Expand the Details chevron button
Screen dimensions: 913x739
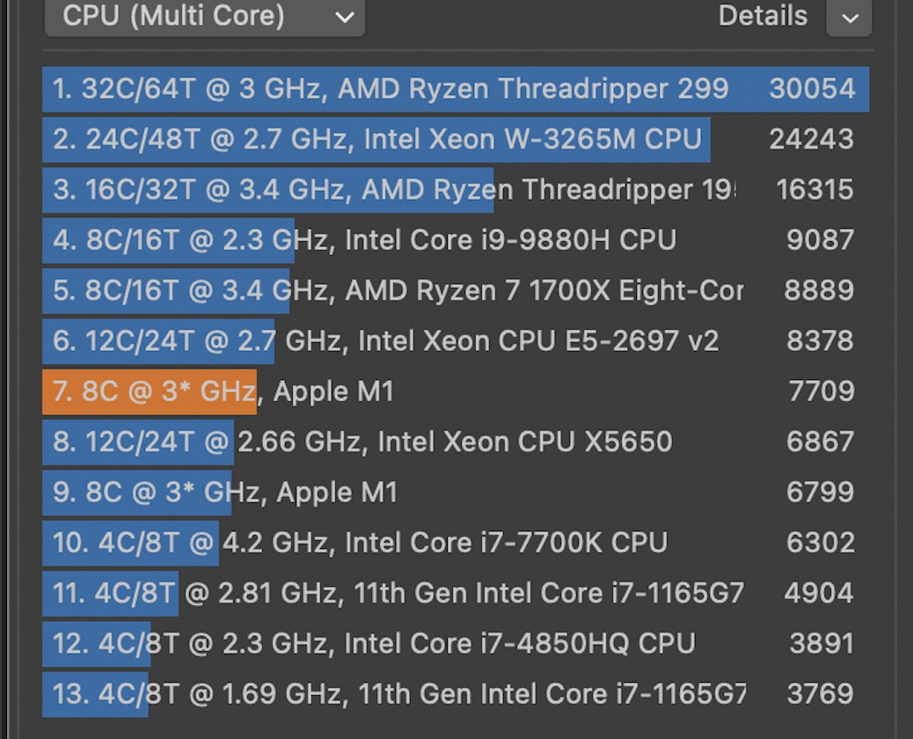849,18
